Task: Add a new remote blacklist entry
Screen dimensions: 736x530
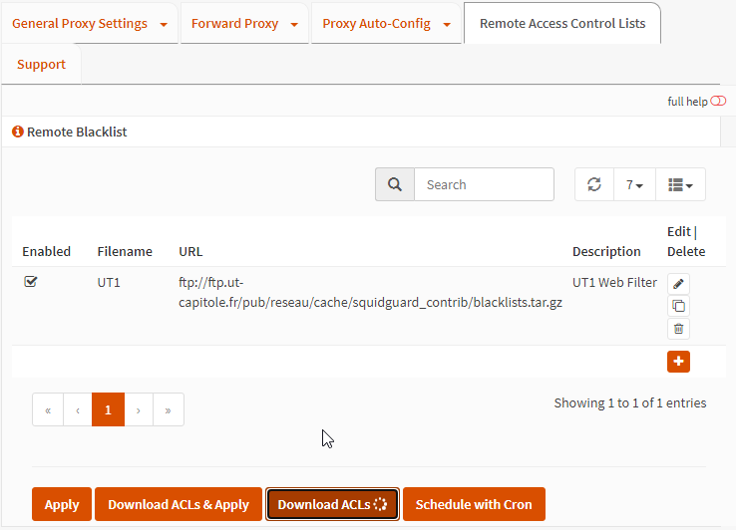Action: [x=678, y=362]
